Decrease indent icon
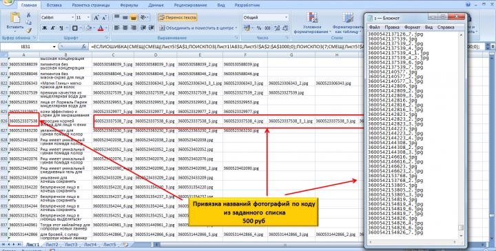 143,28
